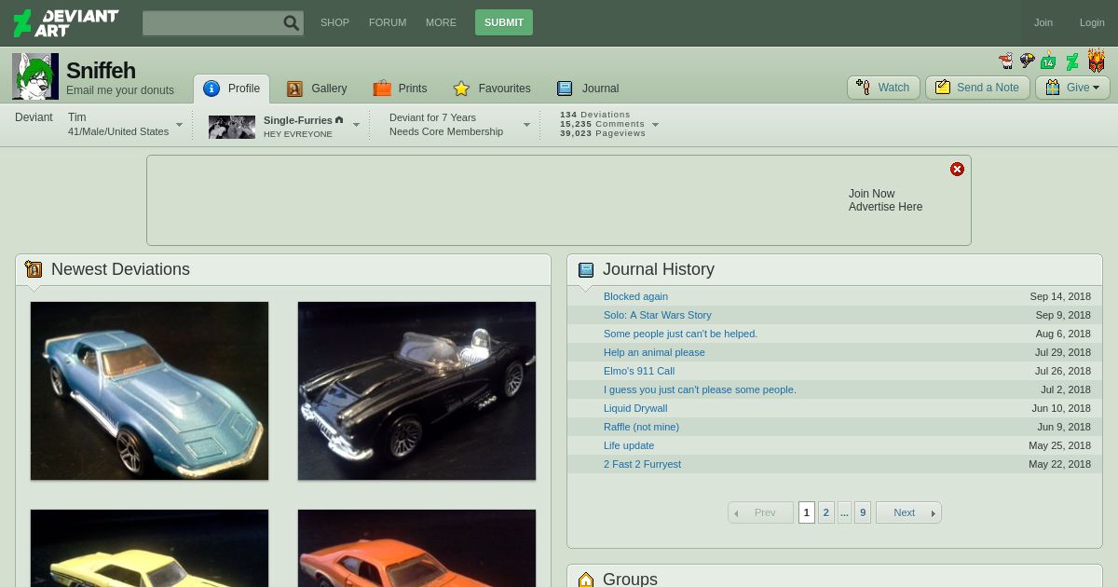Open the Prints tab
The image size is (1118, 587).
[401, 89]
